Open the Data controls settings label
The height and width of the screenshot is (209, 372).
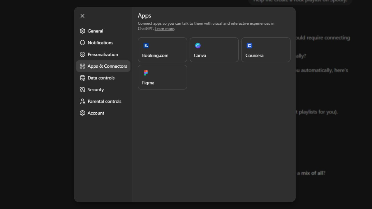(x=101, y=78)
